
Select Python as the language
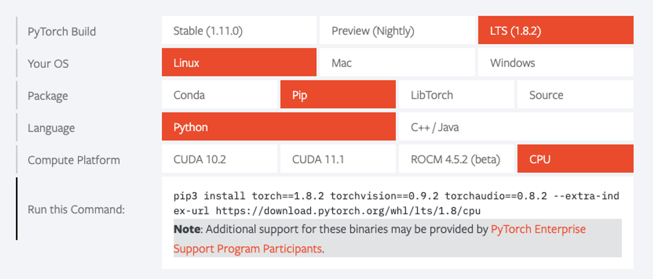click(278, 127)
